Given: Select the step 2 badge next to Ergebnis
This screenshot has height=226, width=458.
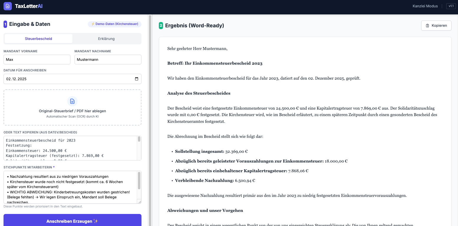Looking at the screenshot, I should tap(161, 26).
